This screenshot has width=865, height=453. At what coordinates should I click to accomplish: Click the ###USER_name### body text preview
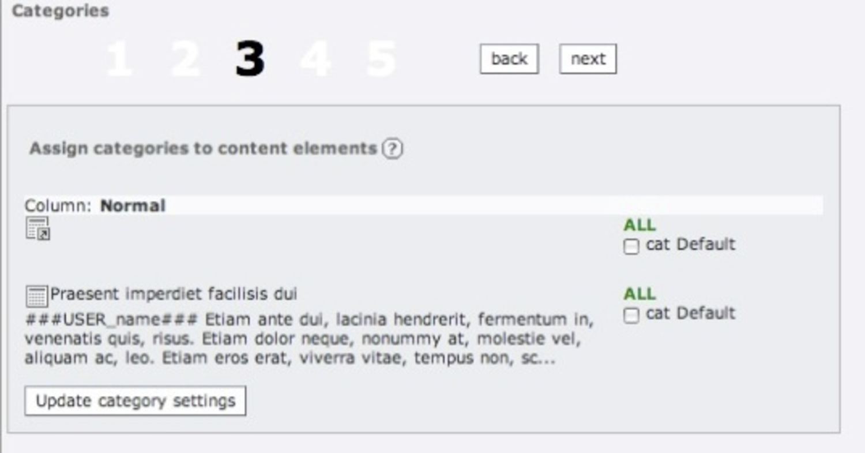(x=309, y=338)
